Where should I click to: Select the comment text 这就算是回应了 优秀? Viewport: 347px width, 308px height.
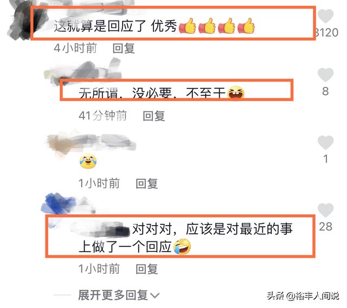[115, 26]
